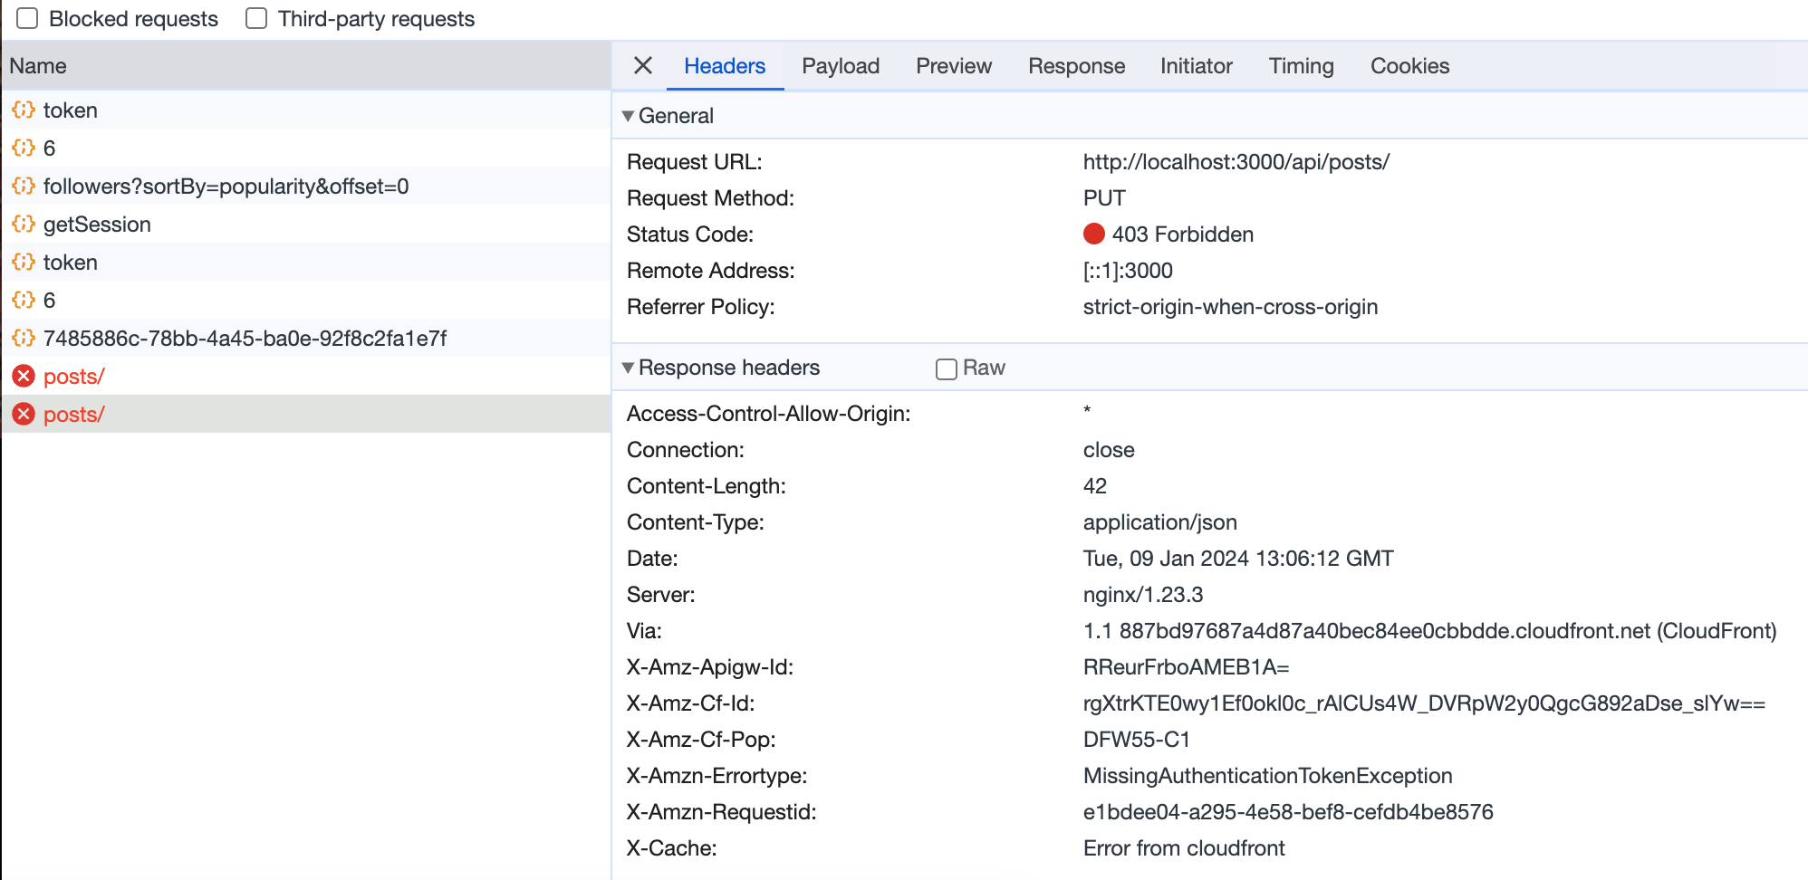Switch to the Payload tab

tap(840, 66)
